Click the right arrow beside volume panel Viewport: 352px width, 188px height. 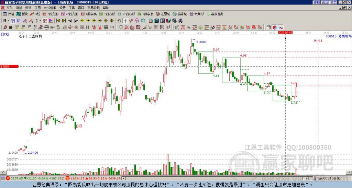click(349, 172)
